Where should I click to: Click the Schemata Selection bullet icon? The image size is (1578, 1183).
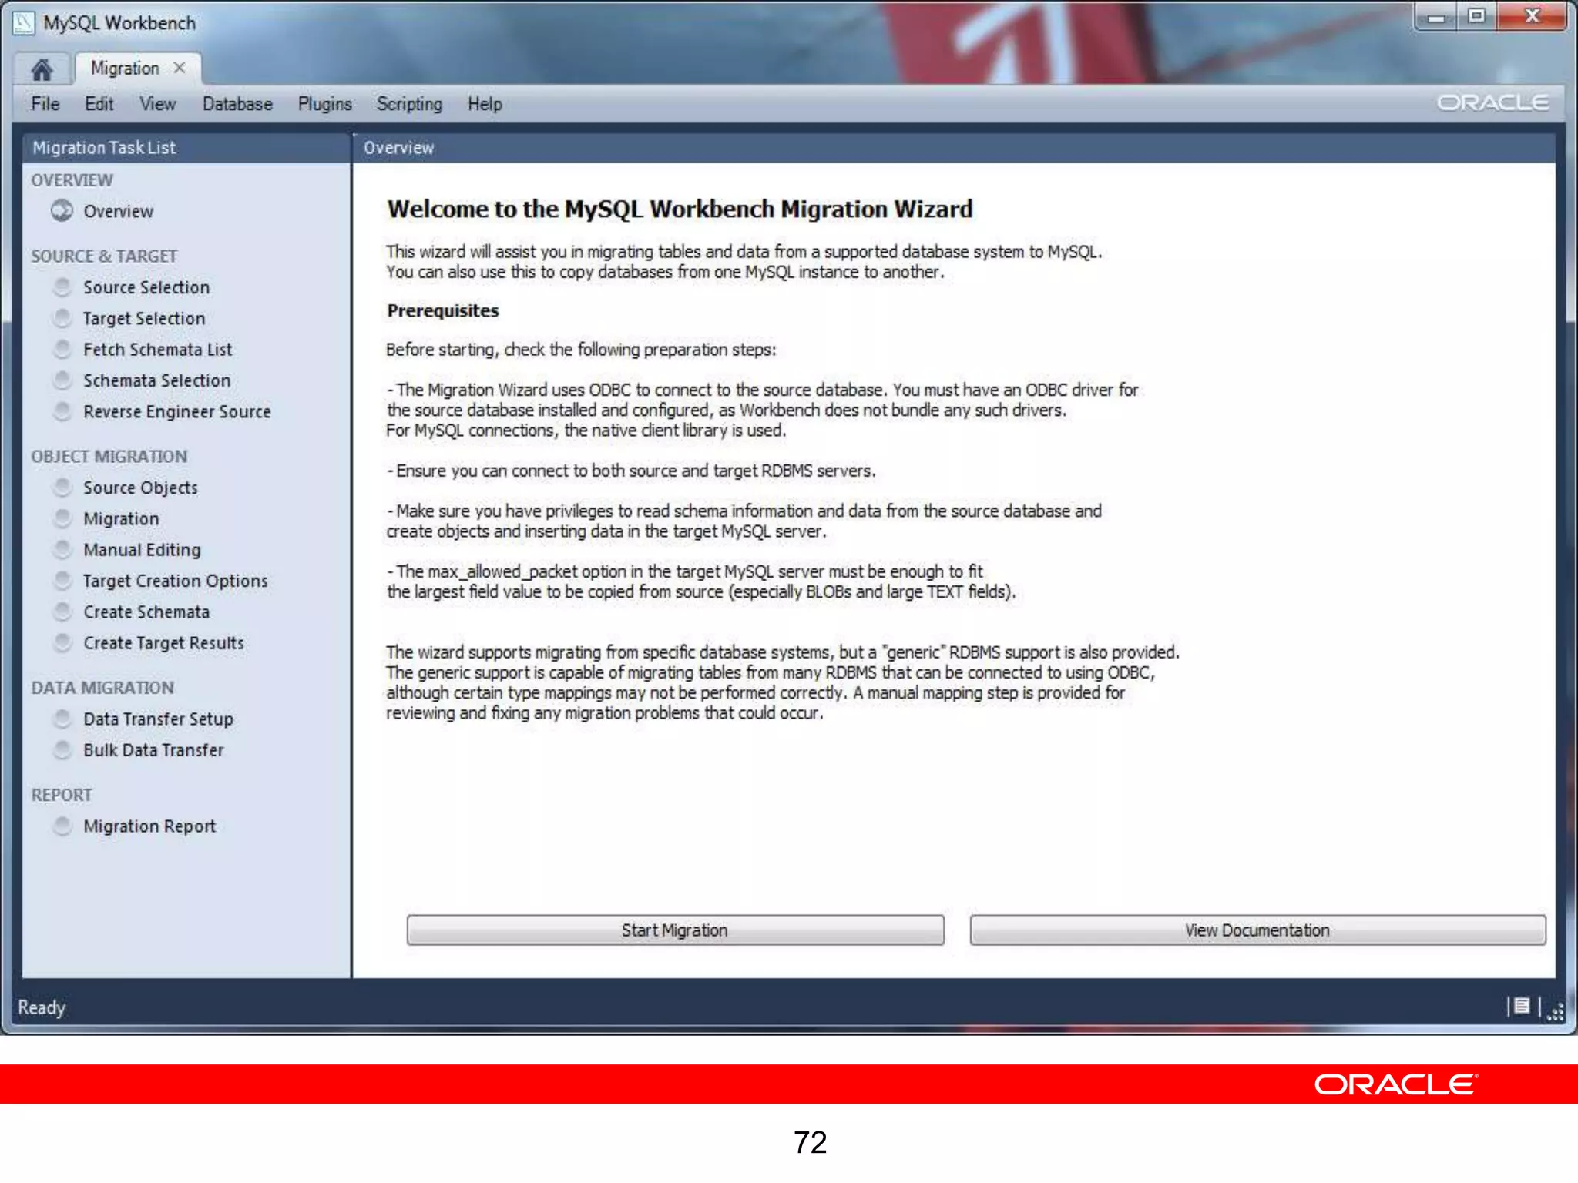click(x=63, y=380)
